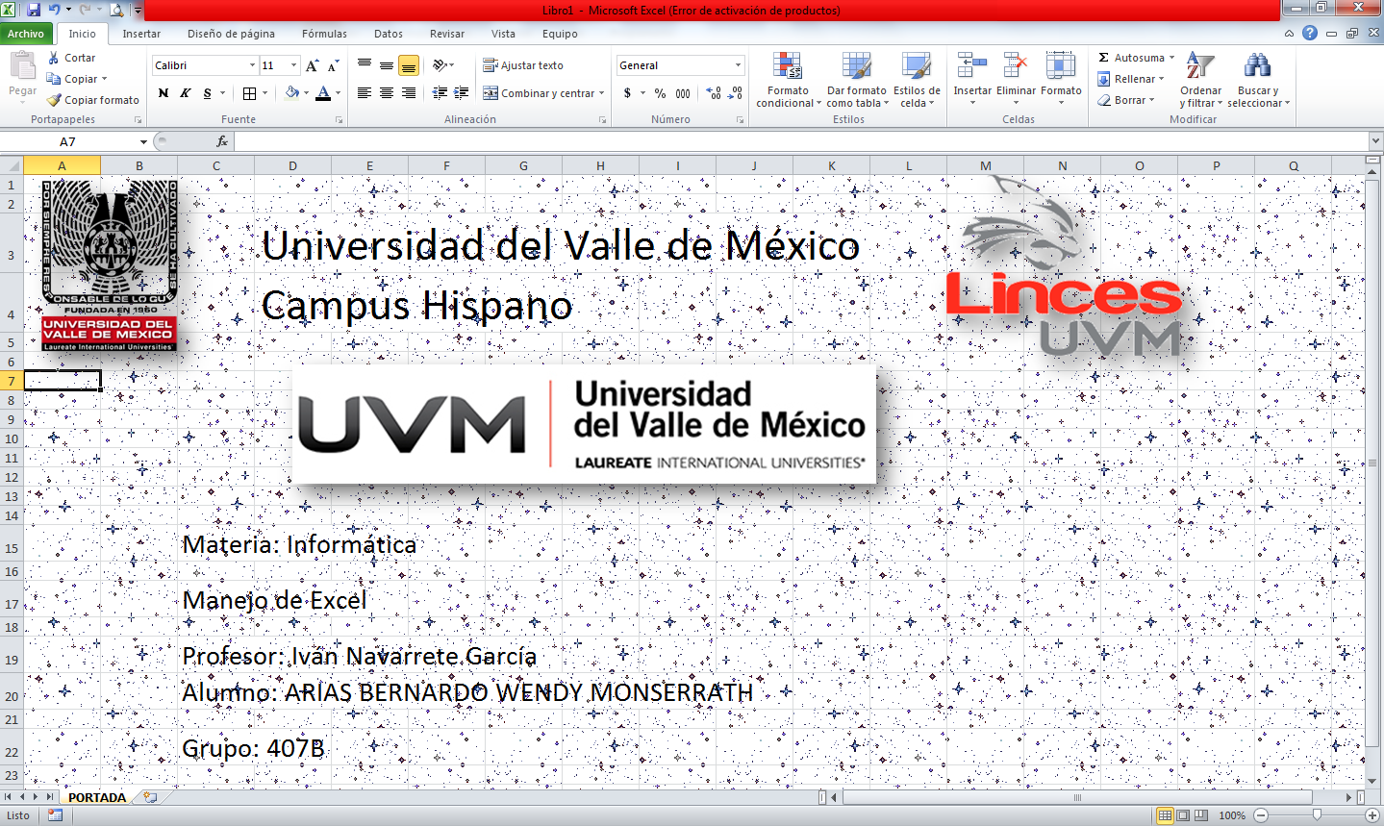Screen dimensions: 1384x826
Task: Click the font color A button
Action: (x=323, y=93)
